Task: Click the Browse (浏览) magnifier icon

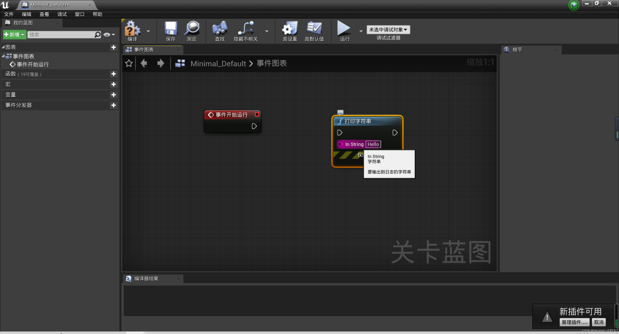Action: pyautogui.click(x=192, y=30)
